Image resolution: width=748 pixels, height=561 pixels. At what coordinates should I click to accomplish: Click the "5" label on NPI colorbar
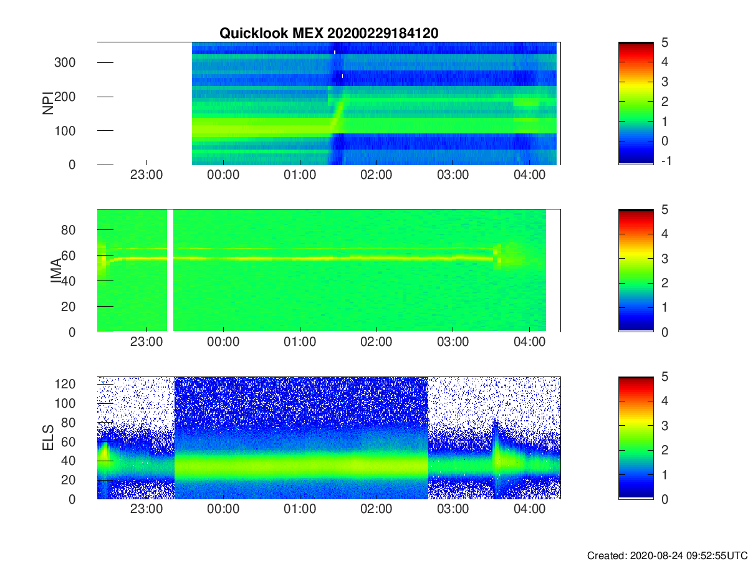664,42
